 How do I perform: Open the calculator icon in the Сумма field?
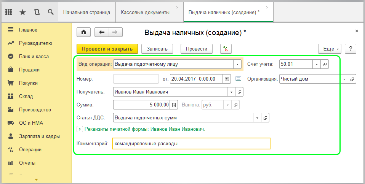pos(174,105)
